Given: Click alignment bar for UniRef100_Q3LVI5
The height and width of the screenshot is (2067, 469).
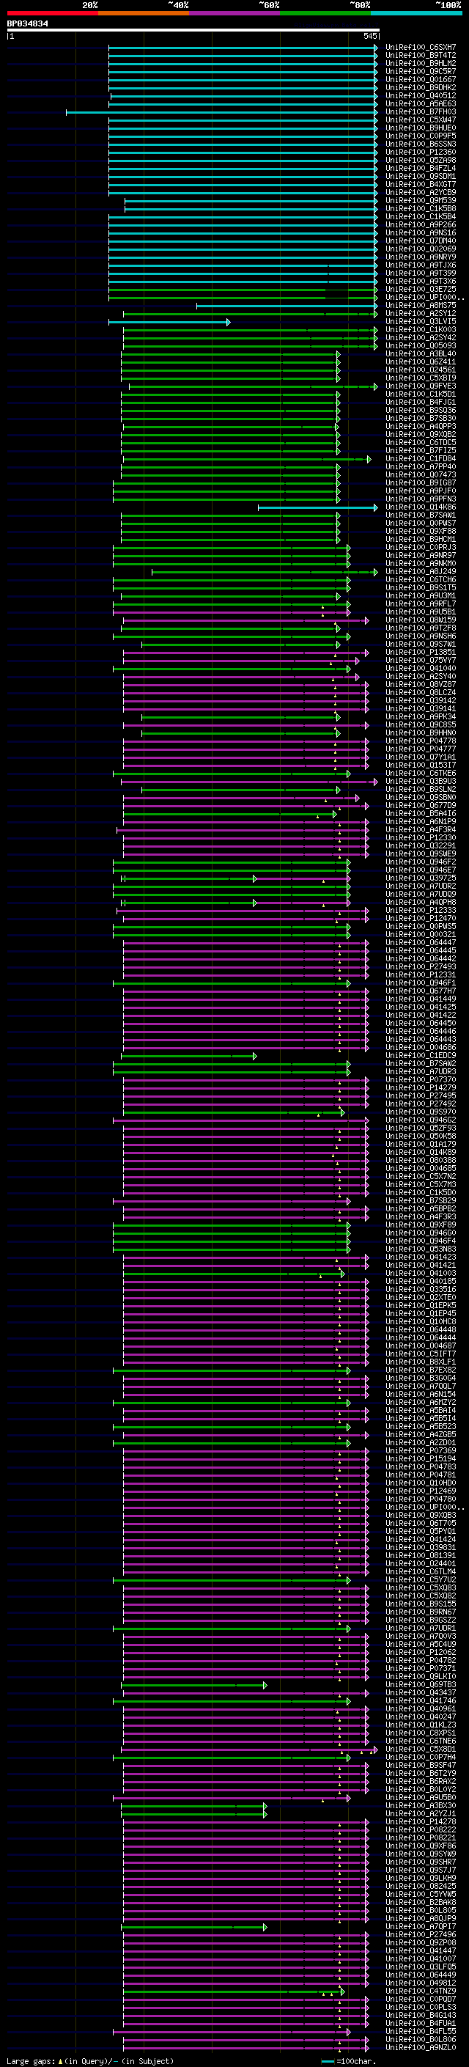Looking at the screenshot, I should [169, 322].
